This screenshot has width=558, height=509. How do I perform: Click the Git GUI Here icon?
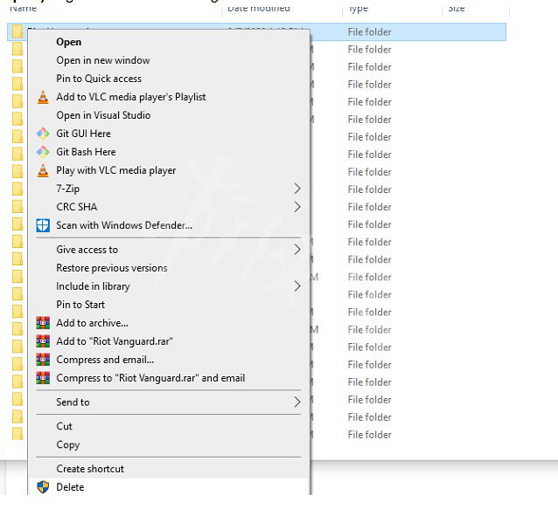click(43, 134)
